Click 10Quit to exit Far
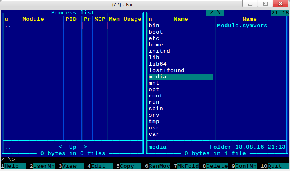This screenshot has width=290, height=171. coord(274,166)
